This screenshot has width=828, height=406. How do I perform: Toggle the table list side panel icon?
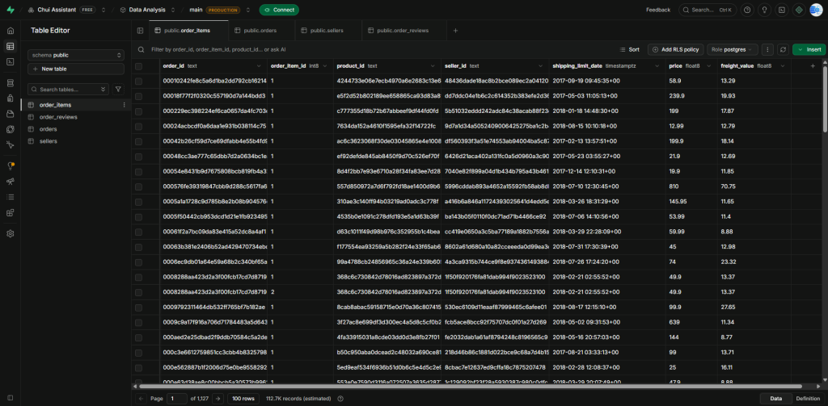pyautogui.click(x=140, y=31)
